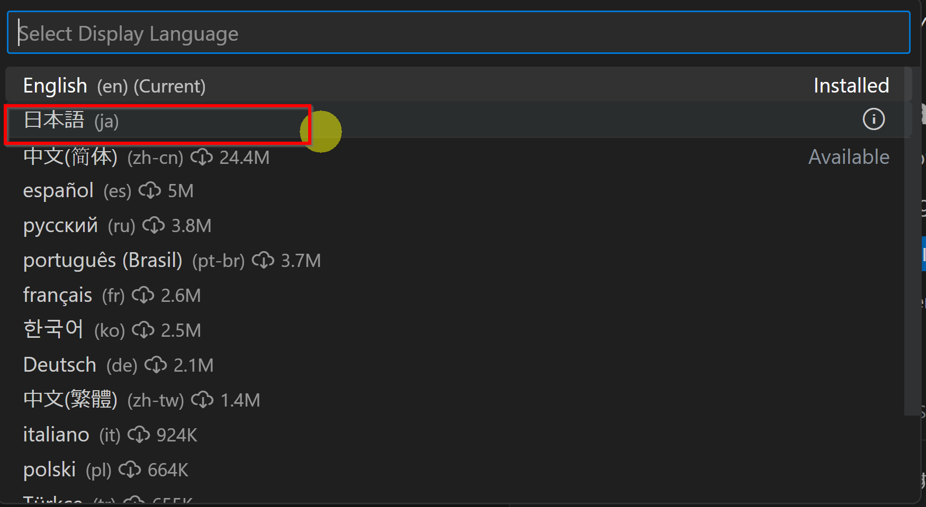Click the cloud download icon beside français
The image size is (926, 507).
[143, 296]
